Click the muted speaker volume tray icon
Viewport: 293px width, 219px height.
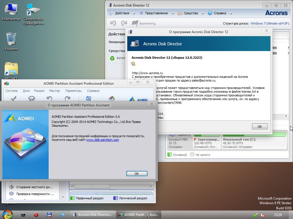[x=263, y=215]
